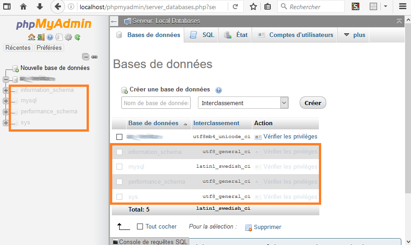Check the sys row checkbox
This screenshot has height=245, width=411.
pyautogui.click(x=119, y=197)
